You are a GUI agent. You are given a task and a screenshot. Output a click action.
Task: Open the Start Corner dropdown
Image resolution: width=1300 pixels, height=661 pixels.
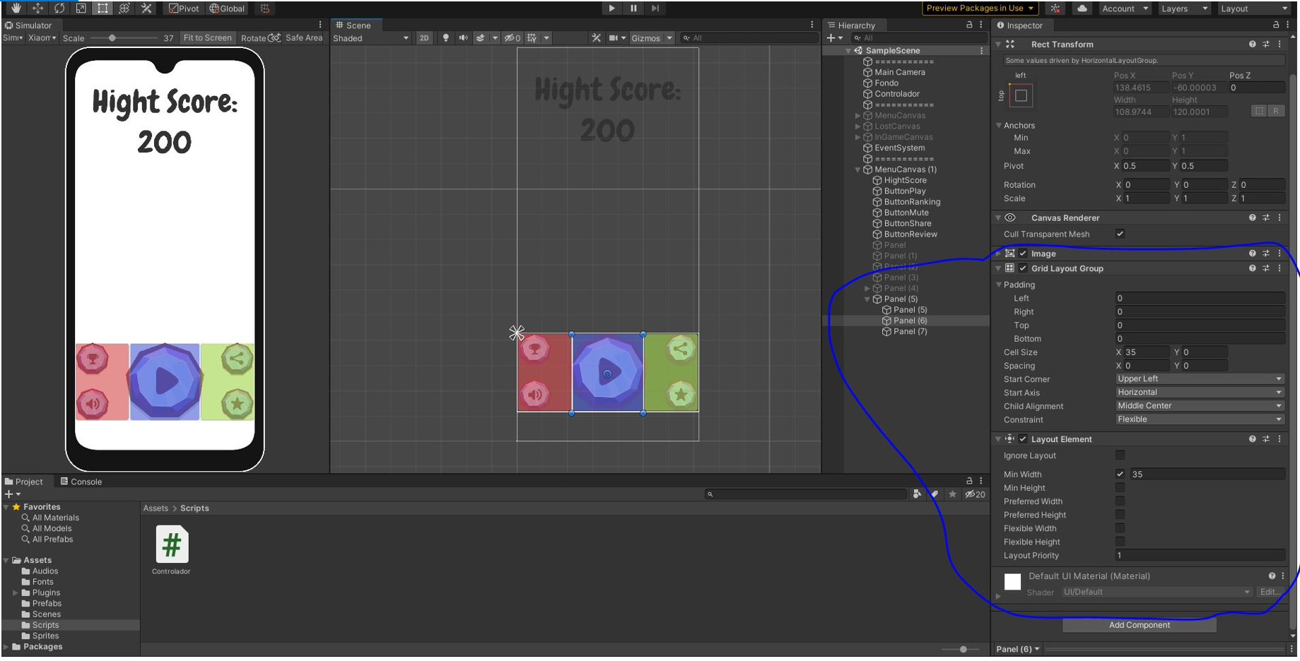[x=1198, y=379]
